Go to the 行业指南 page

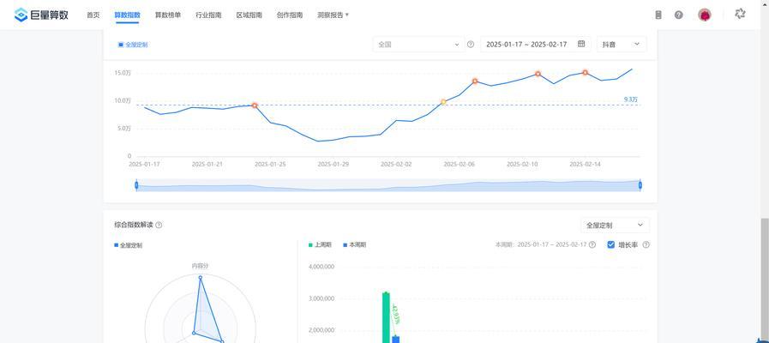(x=208, y=15)
